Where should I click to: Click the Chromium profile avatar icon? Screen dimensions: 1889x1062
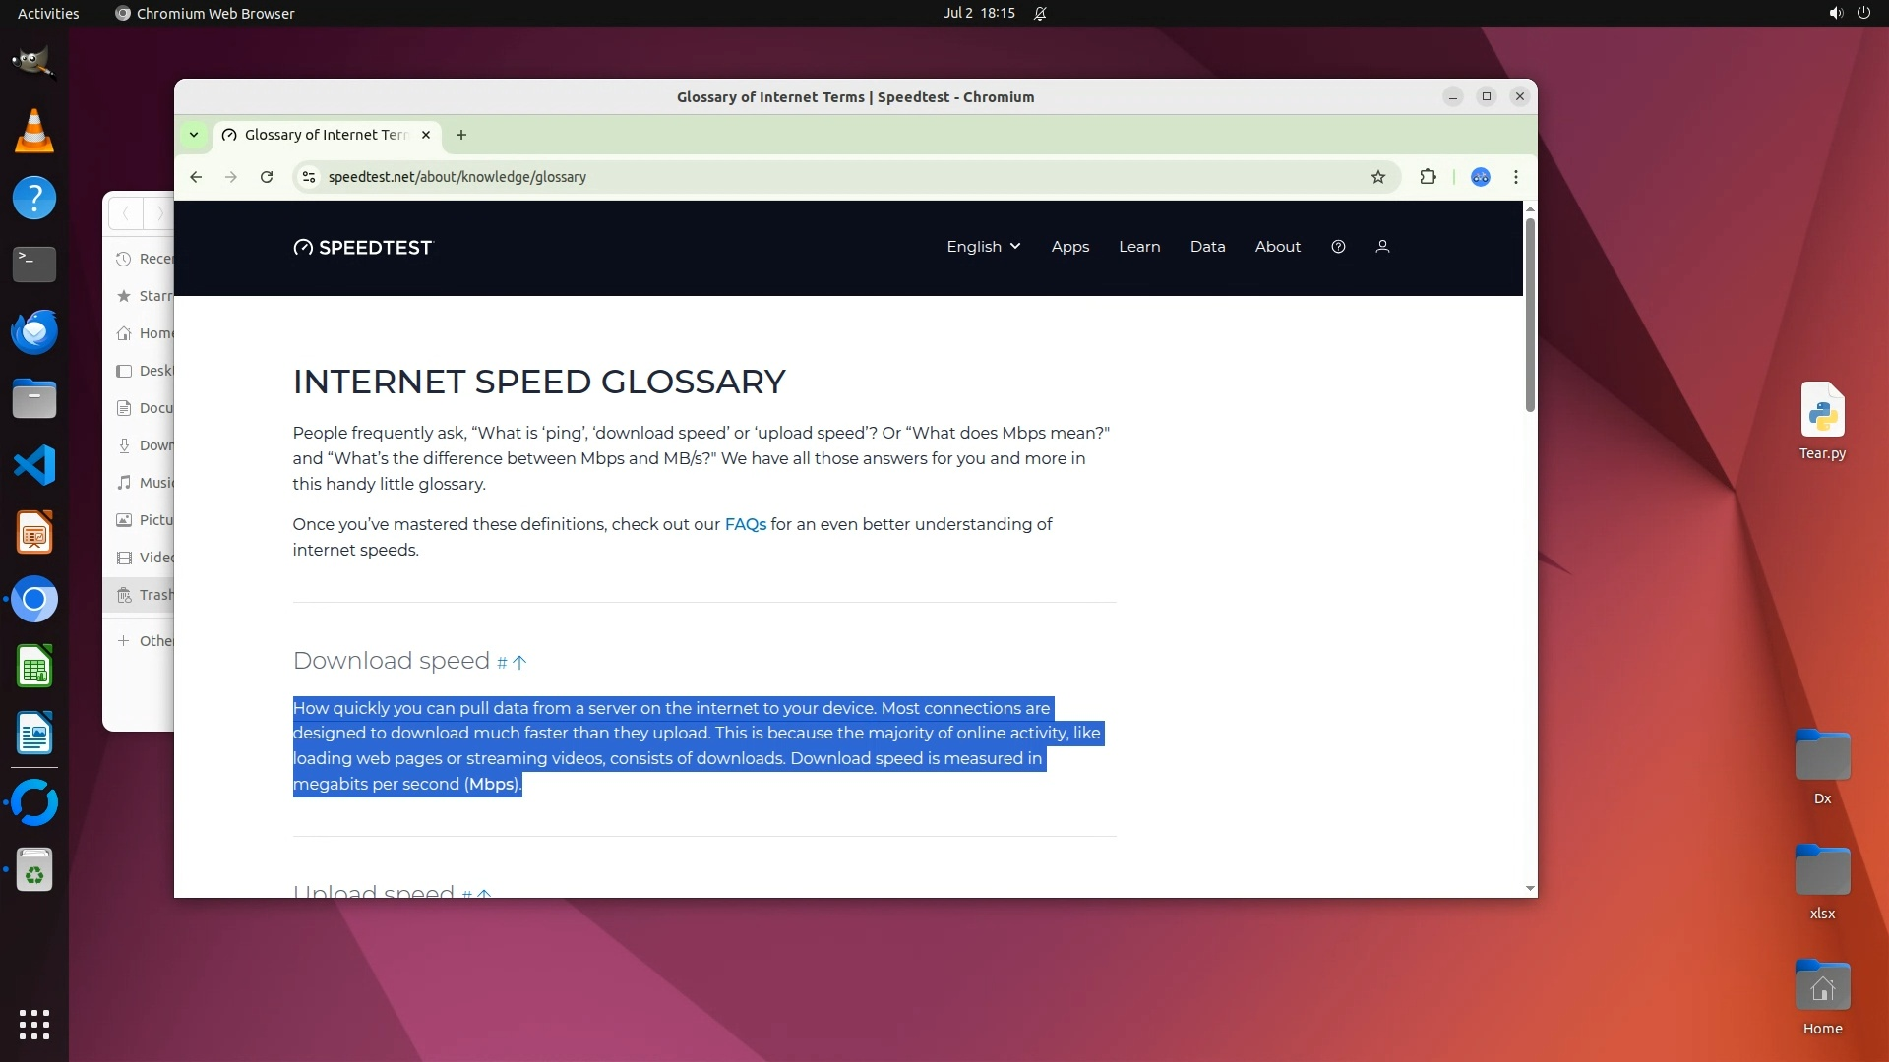click(x=1480, y=177)
